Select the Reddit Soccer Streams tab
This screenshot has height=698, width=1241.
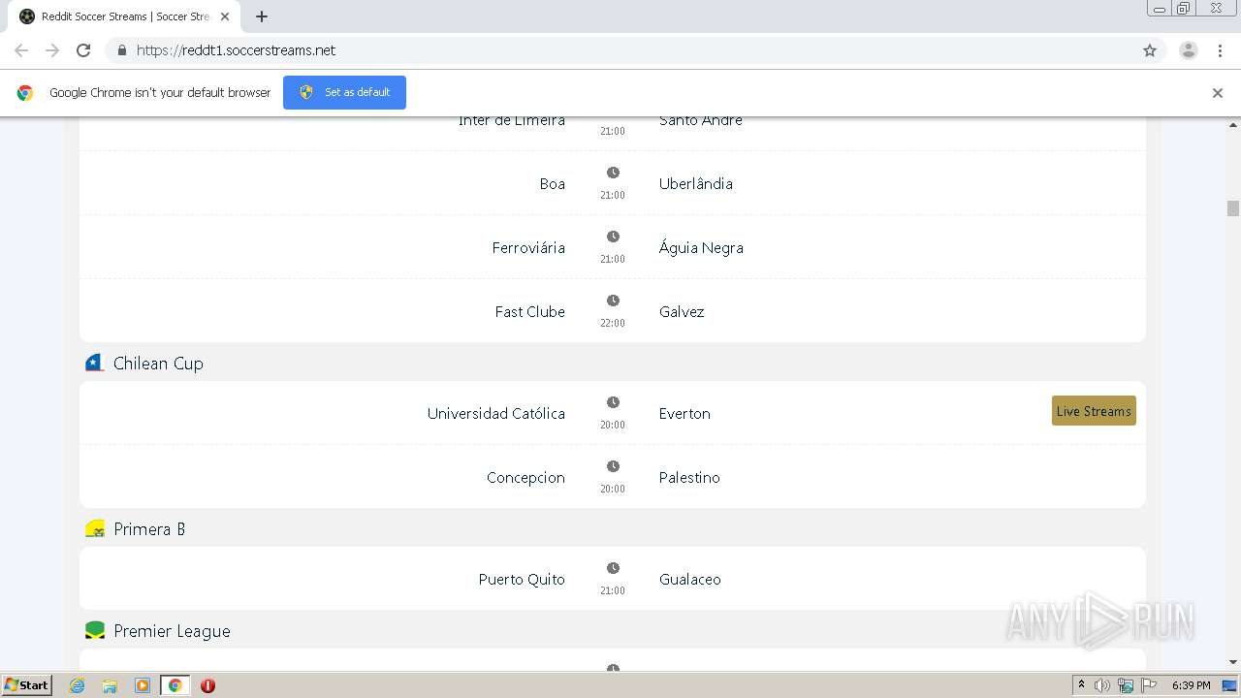[x=124, y=16]
